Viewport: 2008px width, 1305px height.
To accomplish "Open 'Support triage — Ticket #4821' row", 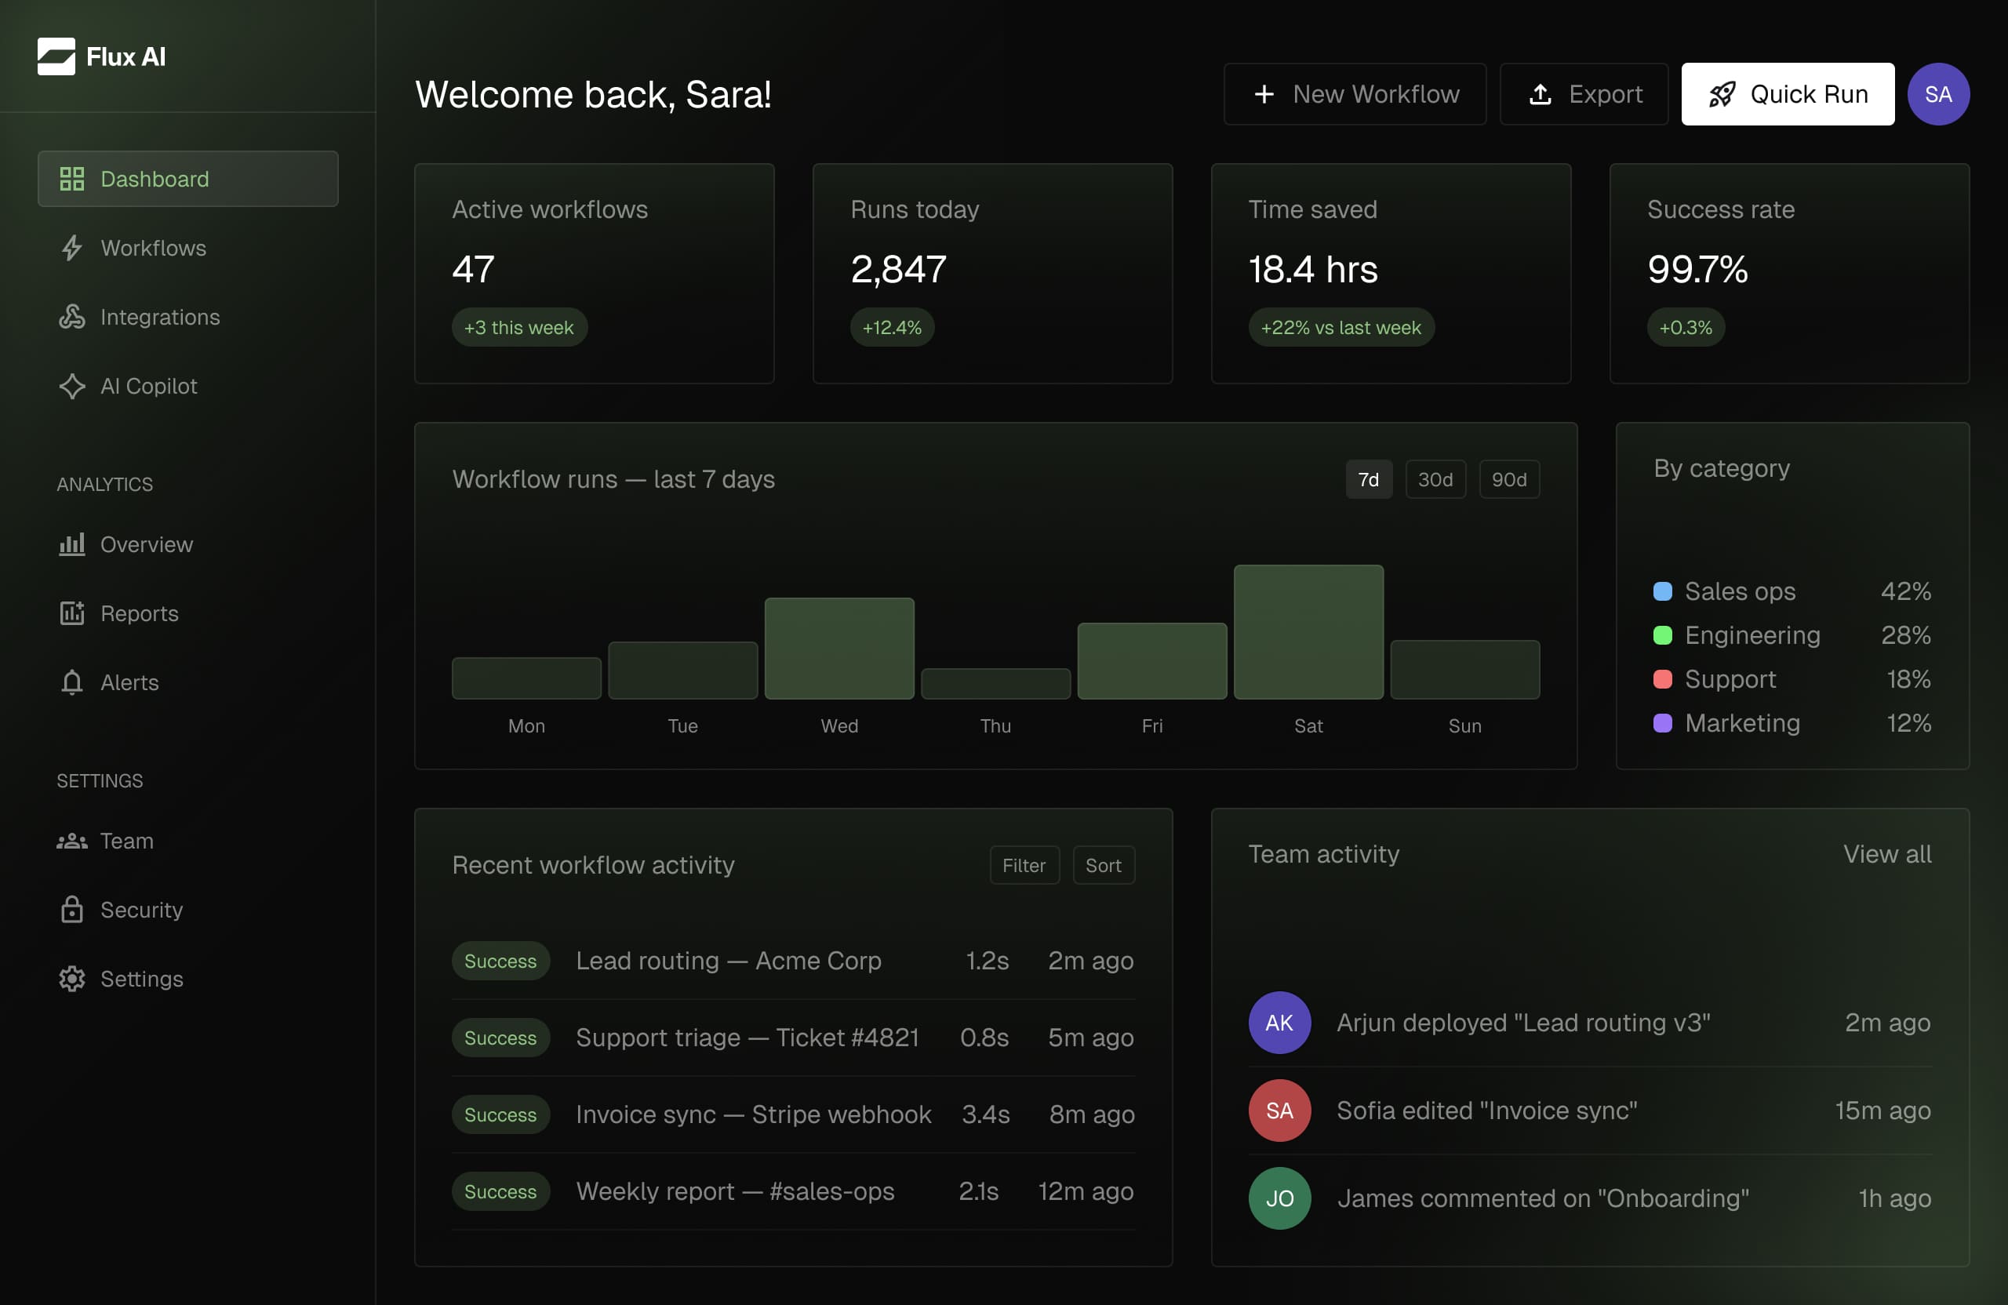I will pyautogui.click(x=793, y=1038).
